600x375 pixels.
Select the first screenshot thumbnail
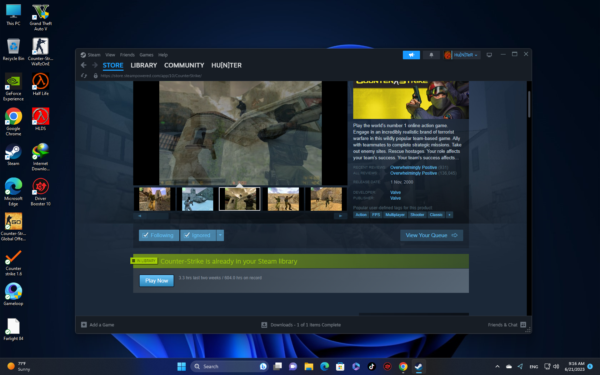155,199
